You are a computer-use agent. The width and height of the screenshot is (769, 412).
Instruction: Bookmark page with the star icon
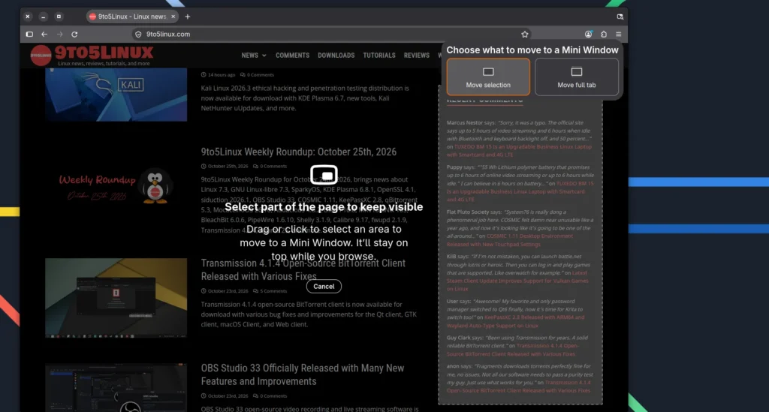point(525,35)
